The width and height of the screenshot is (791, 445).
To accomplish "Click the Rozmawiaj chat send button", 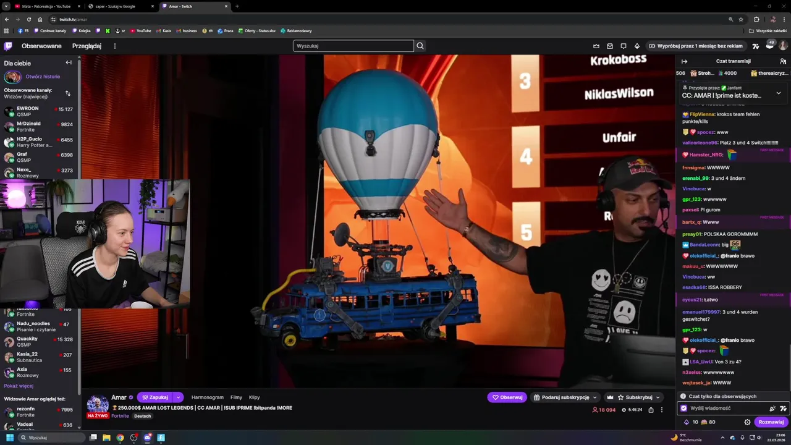I will coord(771,422).
